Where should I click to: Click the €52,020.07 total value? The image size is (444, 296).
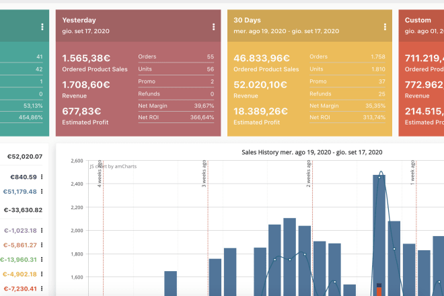point(25,156)
